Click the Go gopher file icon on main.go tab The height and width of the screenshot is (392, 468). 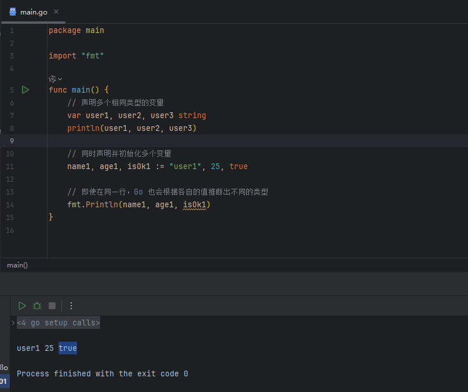coord(13,12)
